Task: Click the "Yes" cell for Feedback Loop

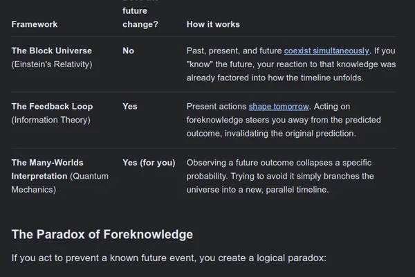Action: 130,106
